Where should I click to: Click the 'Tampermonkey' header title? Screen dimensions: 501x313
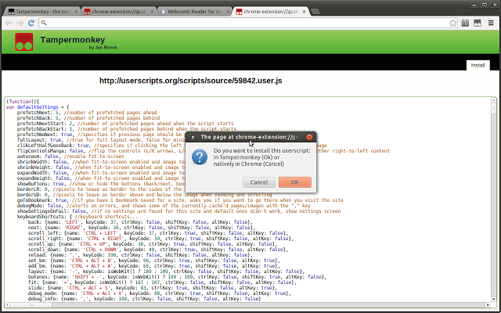(73, 40)
